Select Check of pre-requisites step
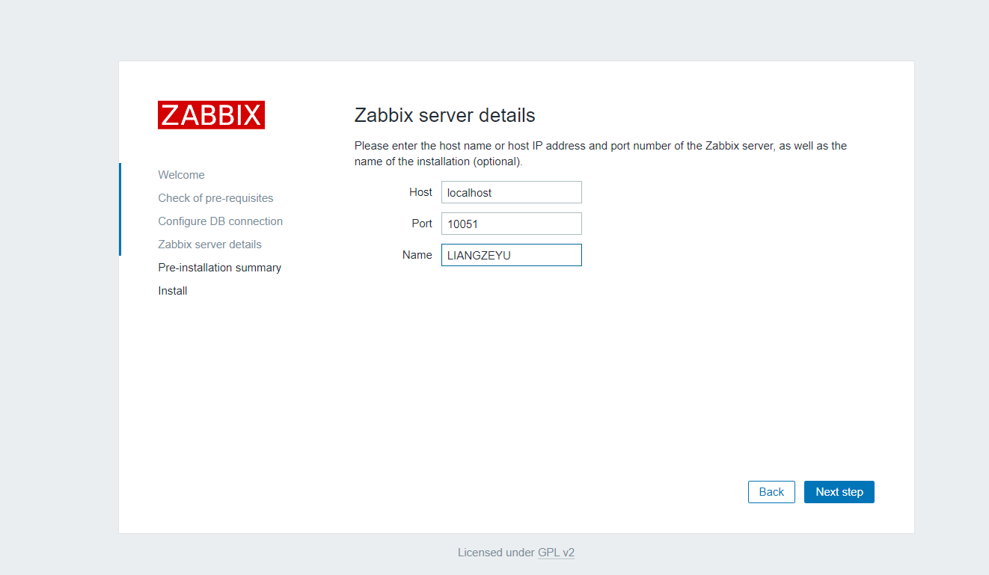The width and height of the screenshot is (989, 575). point(215,198)
